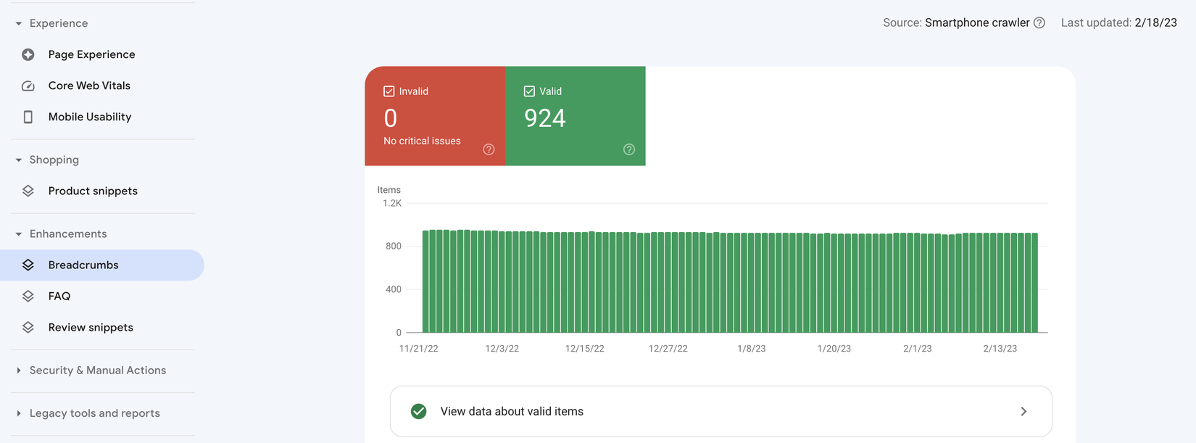
Task: Open Page Experience report icon
Action: 28,54
